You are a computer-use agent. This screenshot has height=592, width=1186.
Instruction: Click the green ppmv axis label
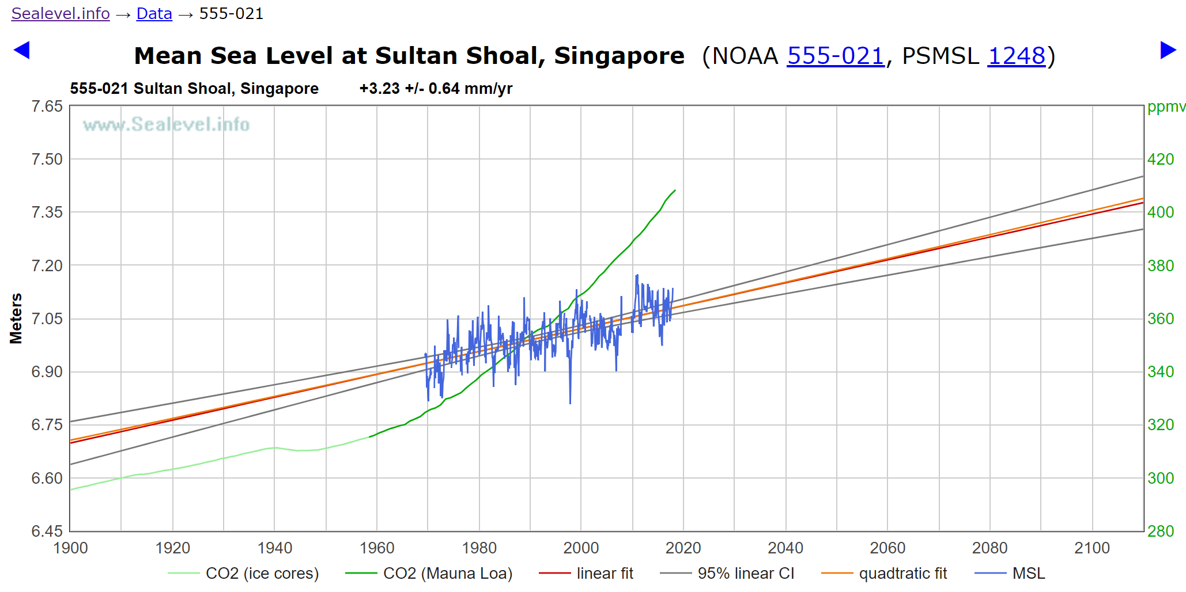pyautogui.click(x=1165, y=107)
